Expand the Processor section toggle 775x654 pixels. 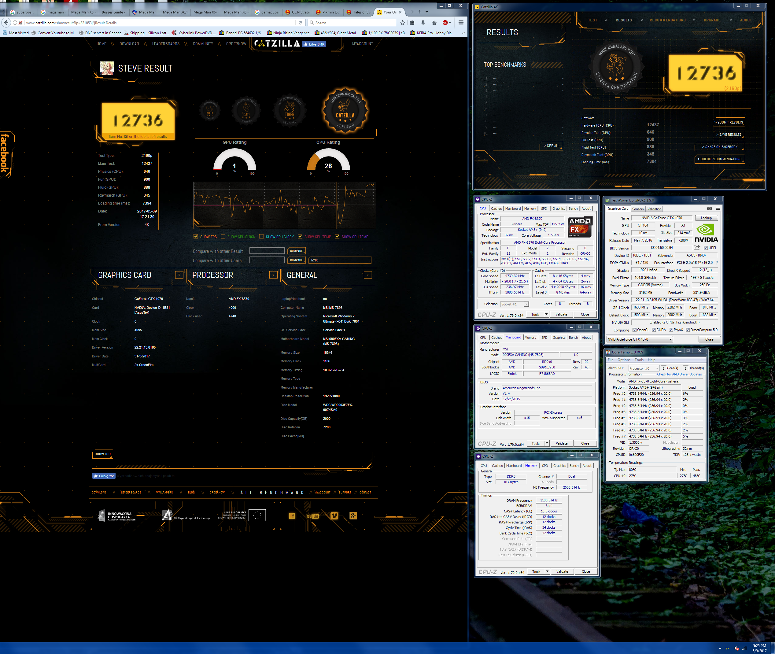click(x=274, y=275)
